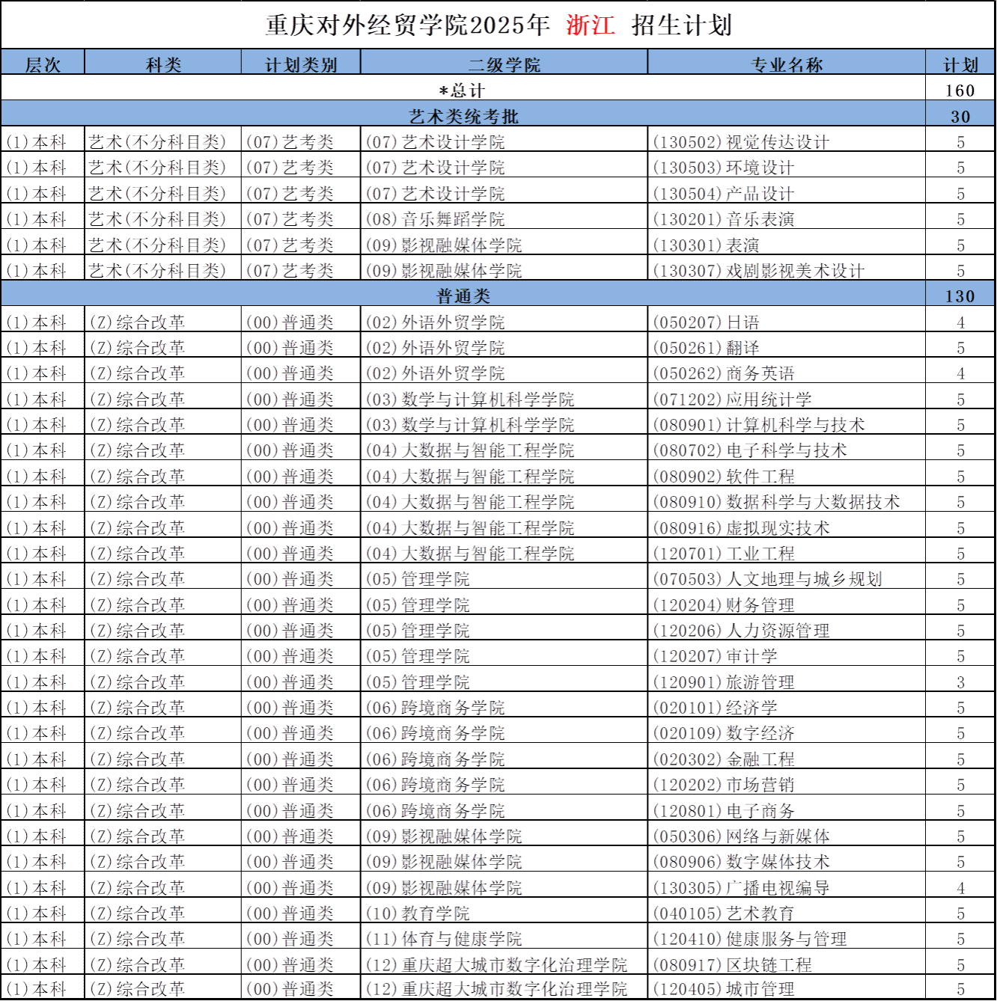Click the (130502)视觉传达设计 major cell
Image resolution: width=997 pixels, height=1001 pixels.
tap(741, 142)
